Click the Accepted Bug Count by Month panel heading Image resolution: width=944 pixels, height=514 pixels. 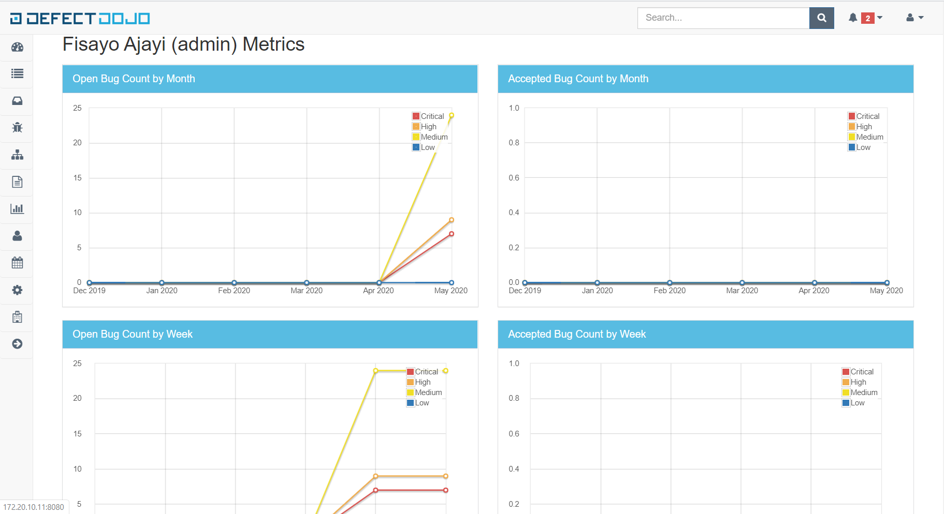[x=705, y=79]
